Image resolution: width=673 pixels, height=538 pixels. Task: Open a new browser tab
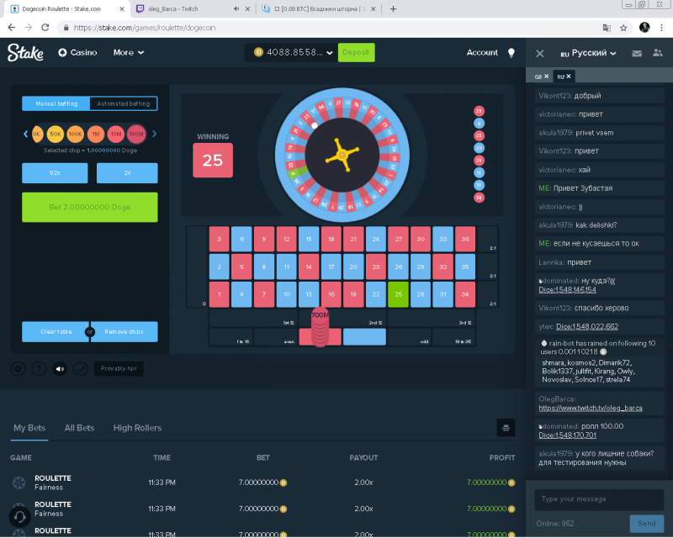[393, 8]
